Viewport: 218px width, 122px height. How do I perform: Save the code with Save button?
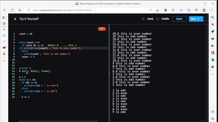coord(179,19)
